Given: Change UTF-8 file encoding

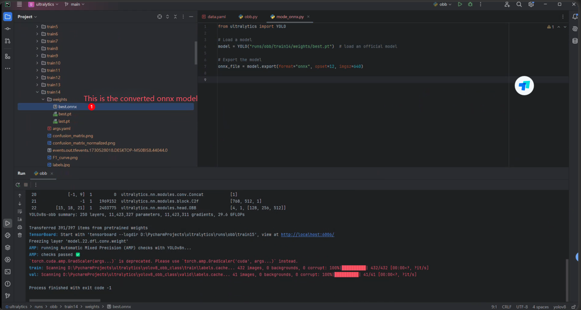Looking at the screenshot, I should click(522, 307).
